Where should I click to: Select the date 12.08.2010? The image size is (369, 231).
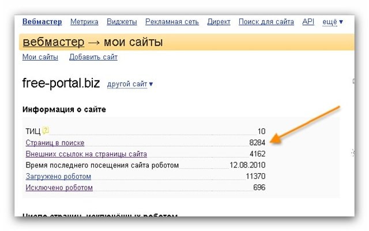pos(247,165)
